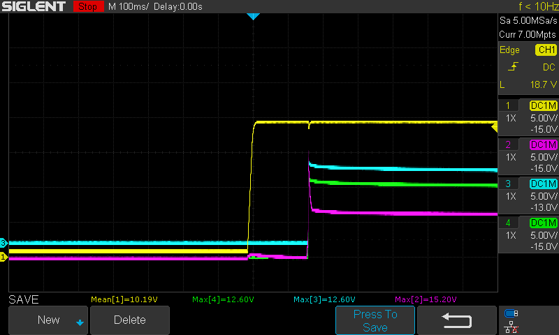Select channel 1 number box

[x=508, y=105]
